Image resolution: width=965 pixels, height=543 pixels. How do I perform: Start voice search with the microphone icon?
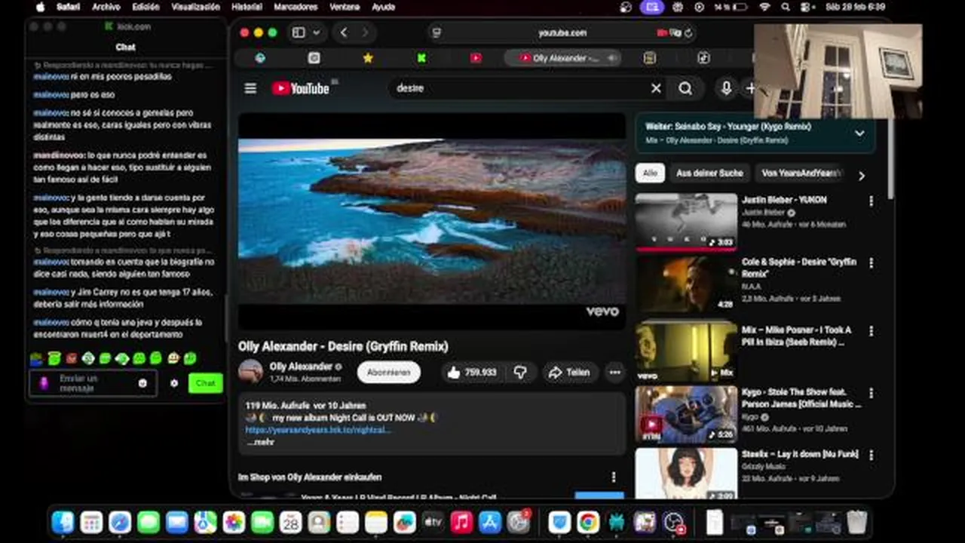(x=725, y=88)
